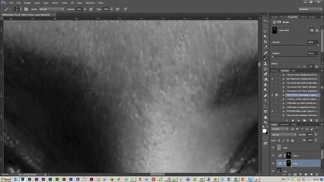Select the Path Selection tool

point(265,106)
